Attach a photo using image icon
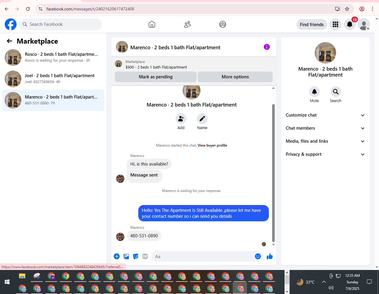The image size is (379, 294). tap(126, 256)
